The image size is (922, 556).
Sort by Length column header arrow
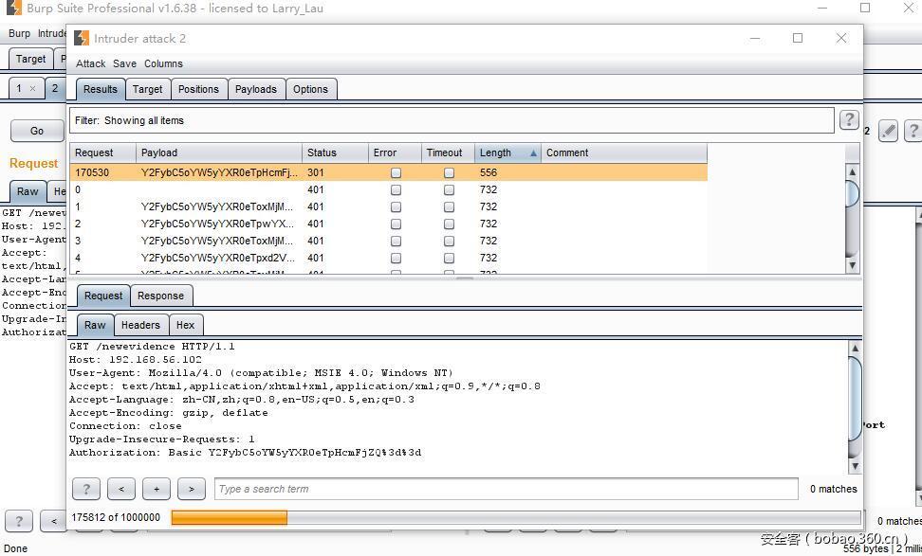click(x=532, y=152)
